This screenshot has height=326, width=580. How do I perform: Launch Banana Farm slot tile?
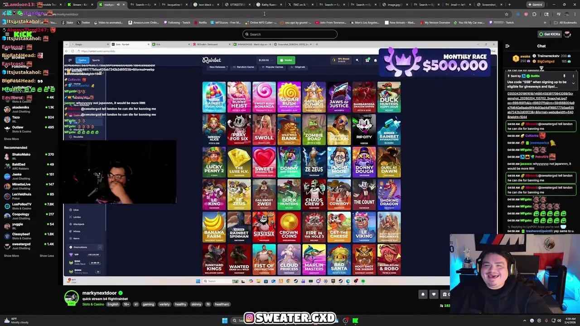tap(214, 227)
